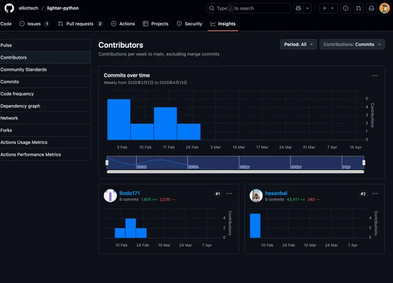The image size is (393, 283).
Task: Switch to the Actions tab
Action: pos(123,24)
